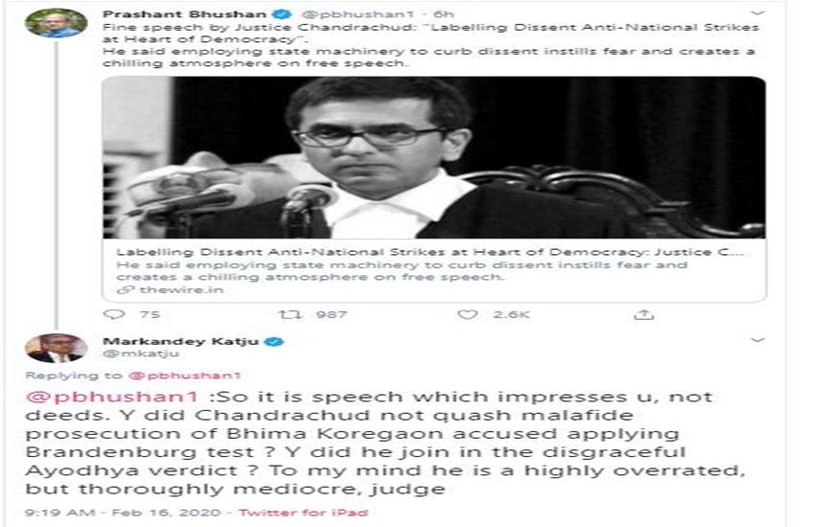Click the 9:19 AM Feb 16, 2020 timestamp
The width and height of the screenshot is (815, 527).
[x=123, y=513]
